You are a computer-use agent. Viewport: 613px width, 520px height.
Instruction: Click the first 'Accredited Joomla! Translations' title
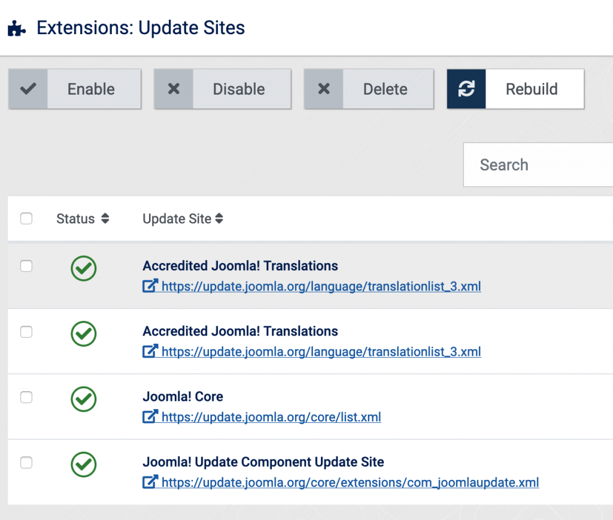(240, 265)
